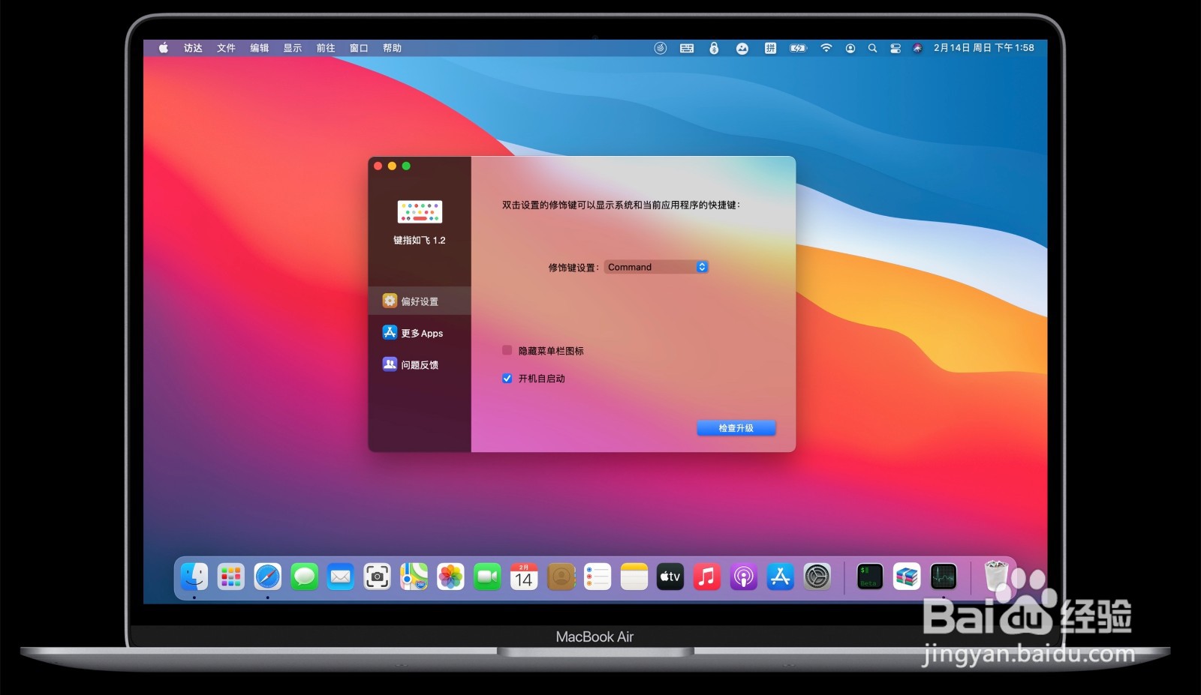
Task: Open Apple TV from the Dock
Action: pyautogui.click(x=670, y=577)
